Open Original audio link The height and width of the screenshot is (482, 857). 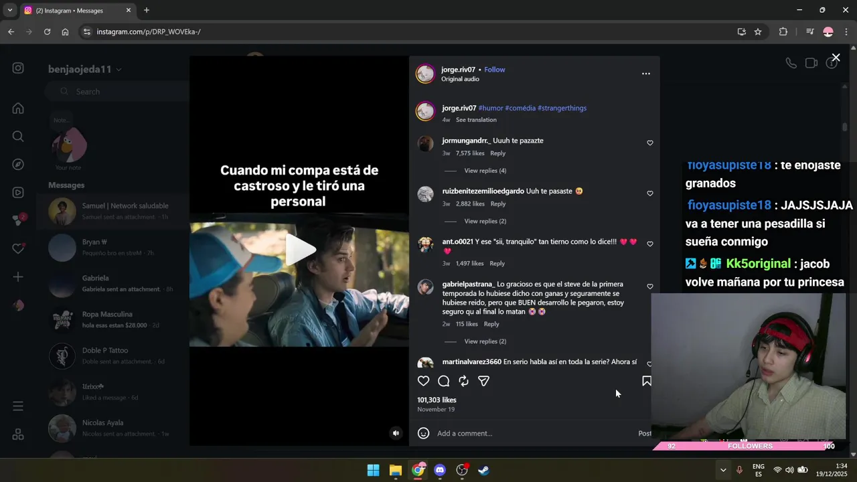click(x=460, y=79)
